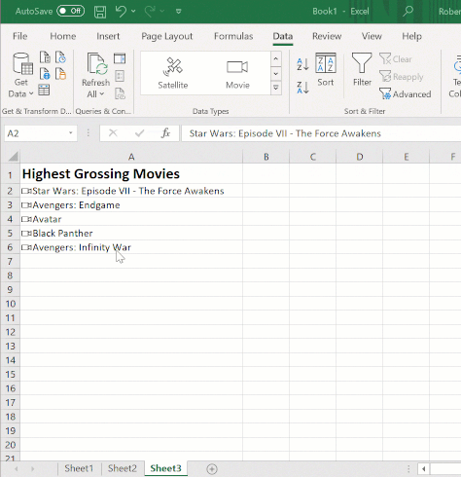Add a new sheet with plus icon
461x477 pixels.
click(x=212, y=469)
